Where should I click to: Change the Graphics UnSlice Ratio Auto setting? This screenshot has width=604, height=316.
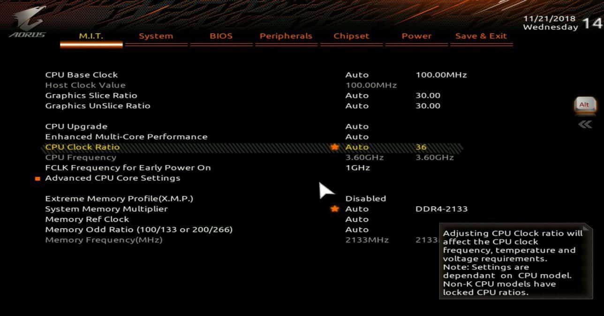pos(357,106)
